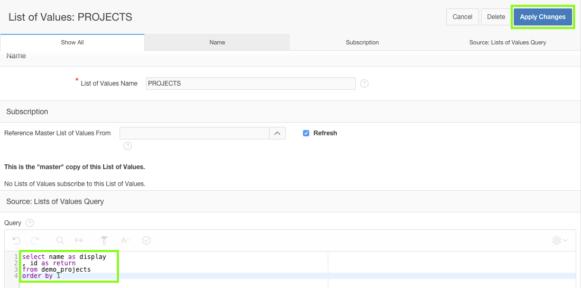Click the Replace double-arrow icon
The height and width of the screenshot is (288, 581).
[79, 240]
